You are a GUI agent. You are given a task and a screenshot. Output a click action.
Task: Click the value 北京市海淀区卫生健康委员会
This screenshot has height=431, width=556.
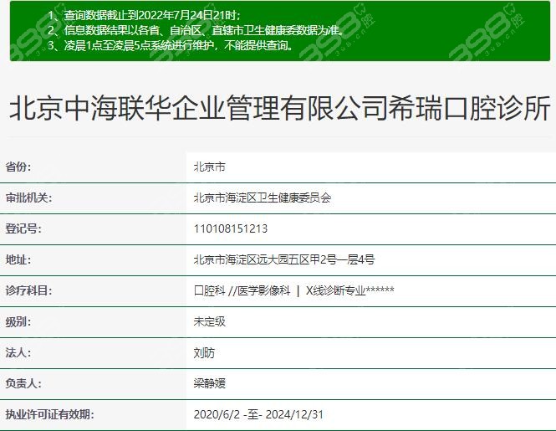click(x=263, y=198)
